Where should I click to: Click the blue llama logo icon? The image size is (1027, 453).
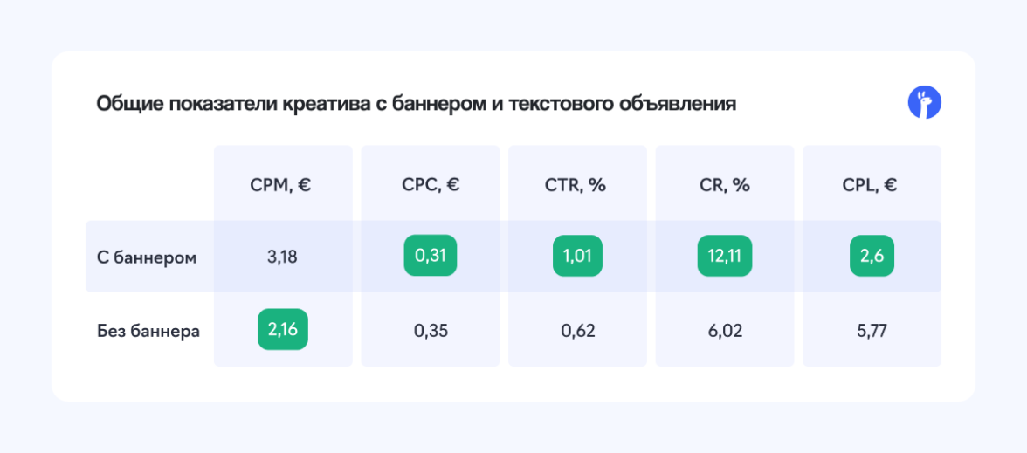pos(924,103)
